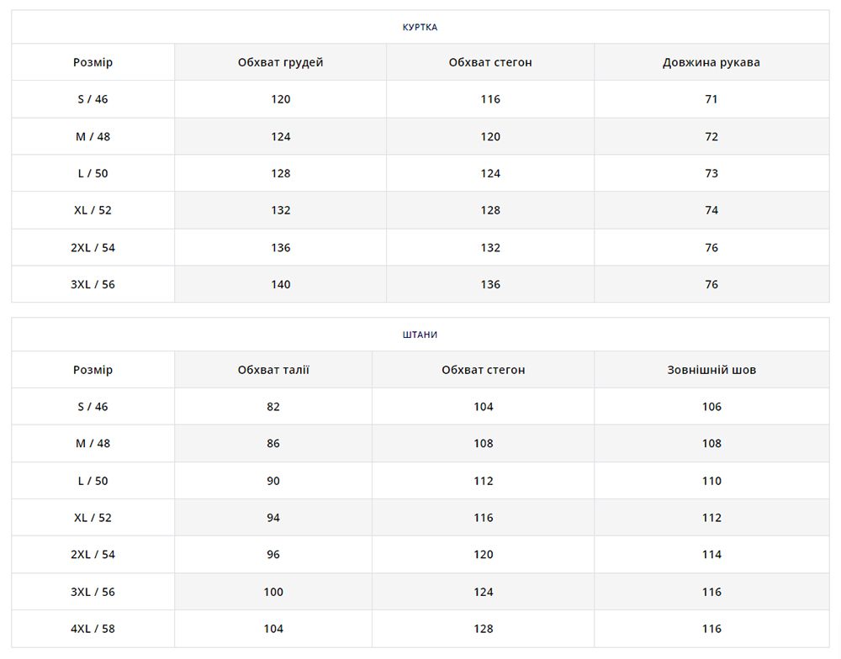The image size is (841, 659).
Task: Select chest value 132 for jacket XL
Action: tap(280, 210)
